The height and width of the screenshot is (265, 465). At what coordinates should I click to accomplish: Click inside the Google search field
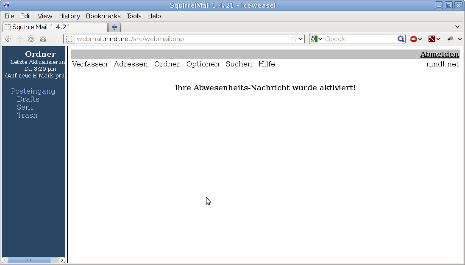(359, 39)
